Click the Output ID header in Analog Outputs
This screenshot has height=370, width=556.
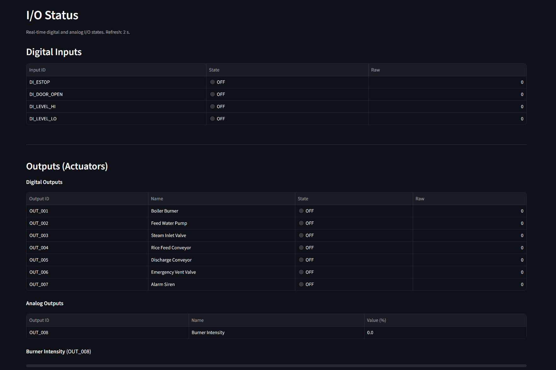pyautogui.click(x=39, y=320)
